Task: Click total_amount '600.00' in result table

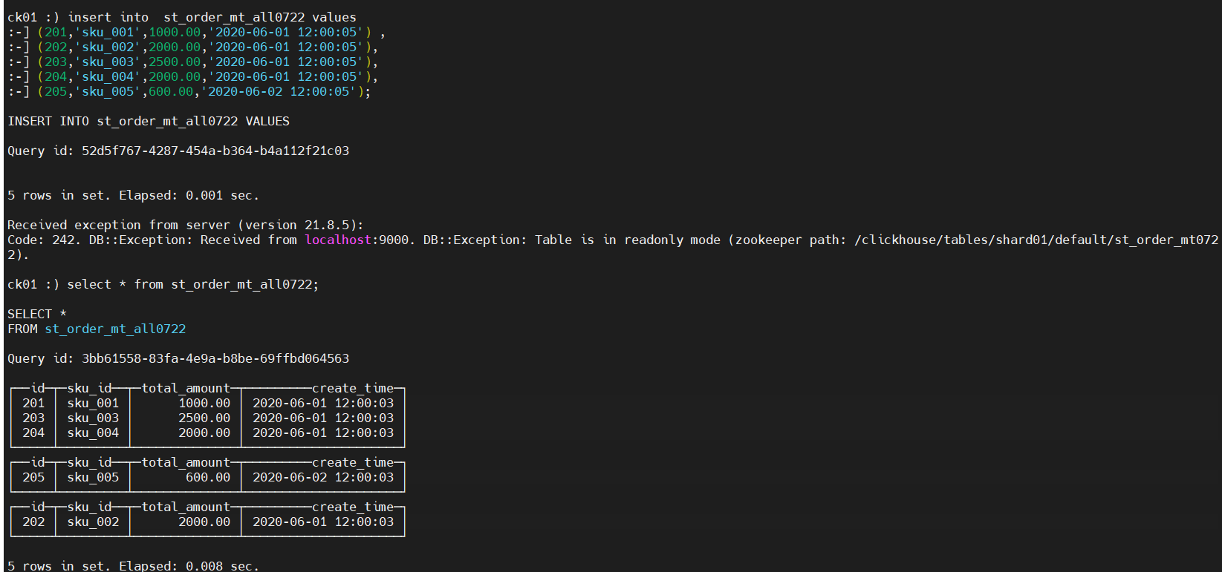Action: pos(208,477)
